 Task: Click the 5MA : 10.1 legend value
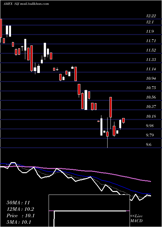tap(19, 222)
